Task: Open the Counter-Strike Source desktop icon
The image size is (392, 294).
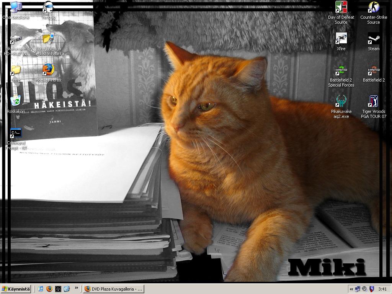Action: 373,8
